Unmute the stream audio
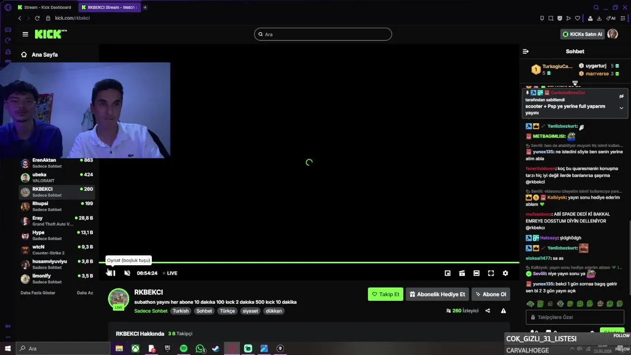This screenshot has width=631, height=355. coord(127,273)
